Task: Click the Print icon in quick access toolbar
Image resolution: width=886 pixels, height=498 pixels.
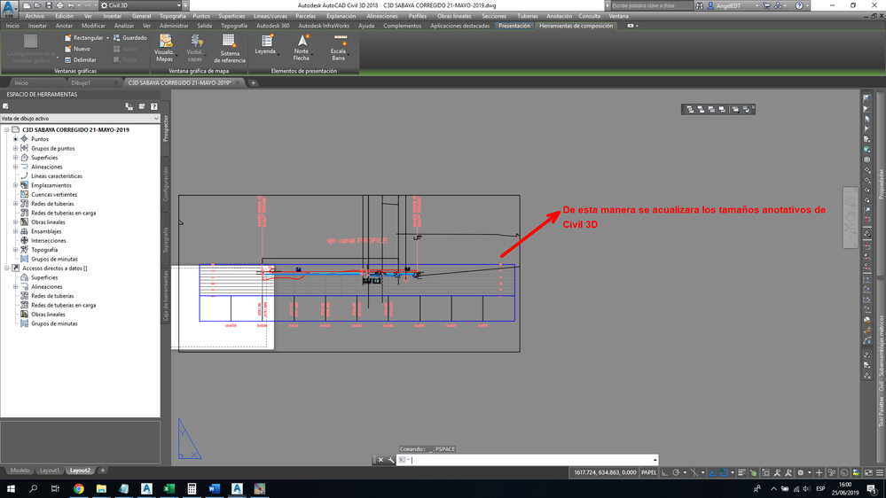Action: tap(59, 5)
